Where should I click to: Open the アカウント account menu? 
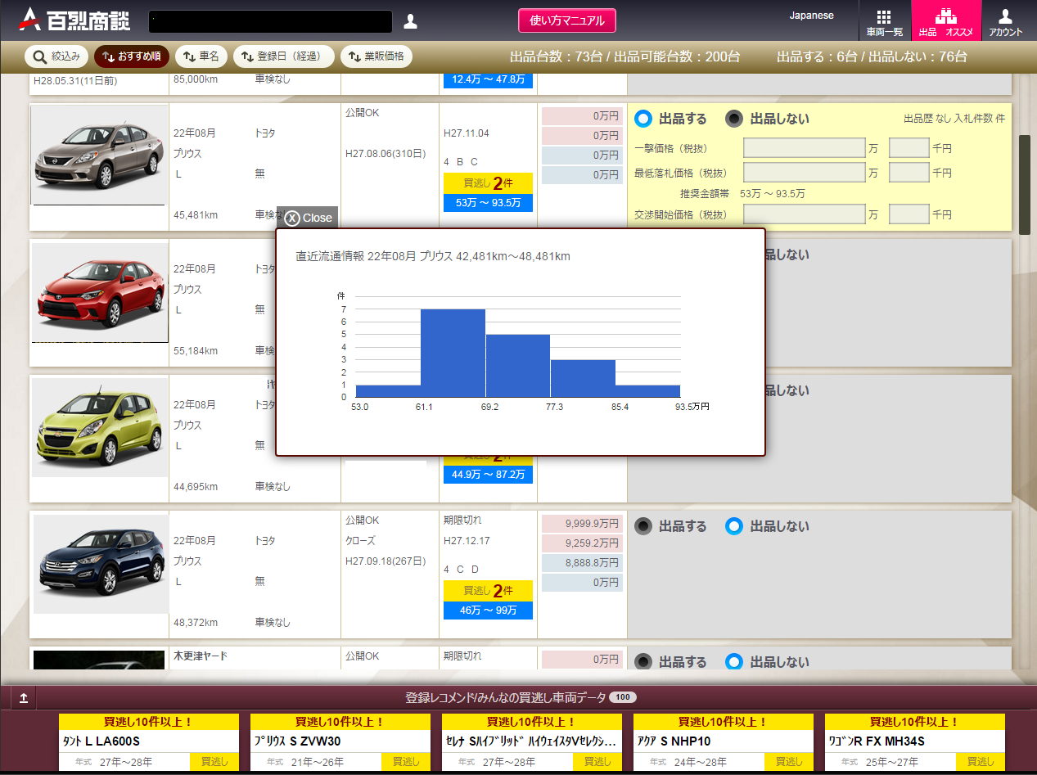[x=1006, y=22]
